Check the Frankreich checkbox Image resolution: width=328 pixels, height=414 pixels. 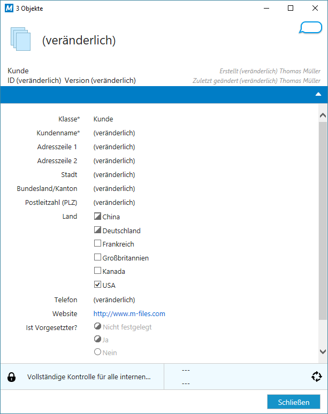[x=97, y=244]
